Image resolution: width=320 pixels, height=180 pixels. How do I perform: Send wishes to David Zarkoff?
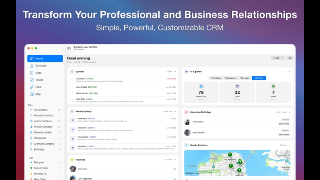(284, 135)
